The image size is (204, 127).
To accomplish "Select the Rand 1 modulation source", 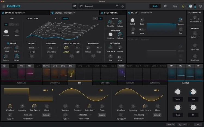I will [121, 72].
